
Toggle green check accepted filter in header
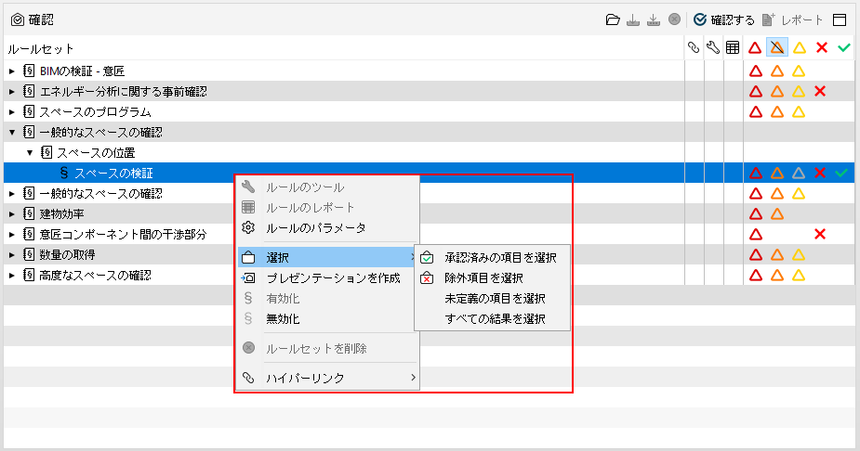tap(844, 47)
